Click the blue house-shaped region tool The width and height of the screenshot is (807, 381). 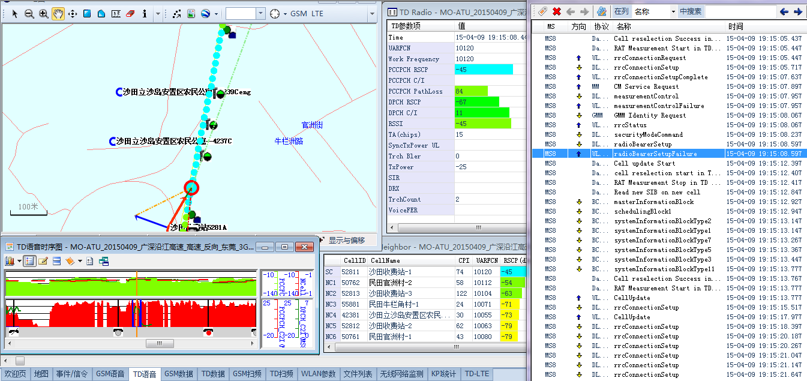(x=101, y=13)
